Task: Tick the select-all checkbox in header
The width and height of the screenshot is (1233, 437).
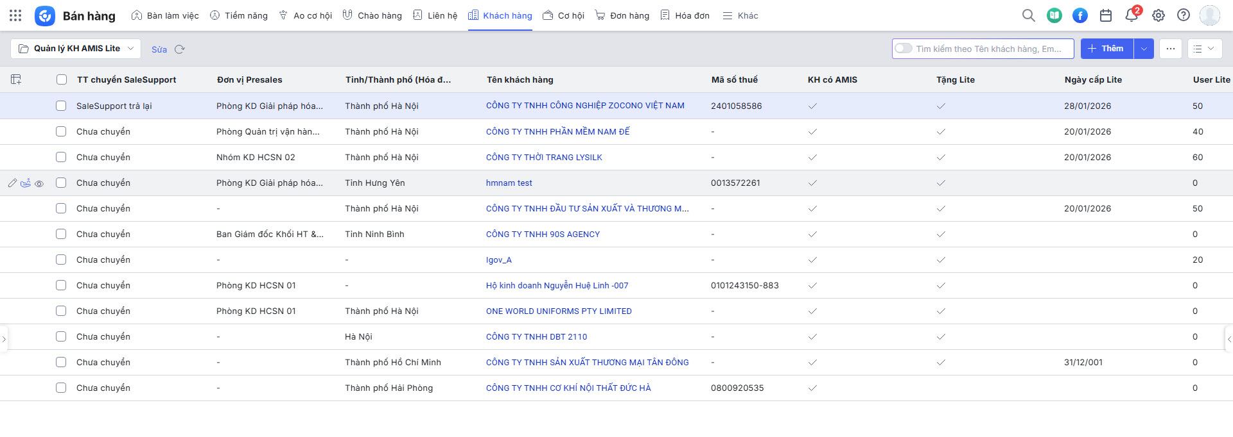Action: [62, 79]
